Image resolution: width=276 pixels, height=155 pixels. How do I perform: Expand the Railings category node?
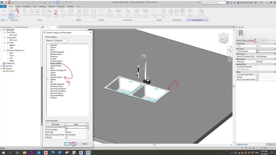click(x=48, y=80)
